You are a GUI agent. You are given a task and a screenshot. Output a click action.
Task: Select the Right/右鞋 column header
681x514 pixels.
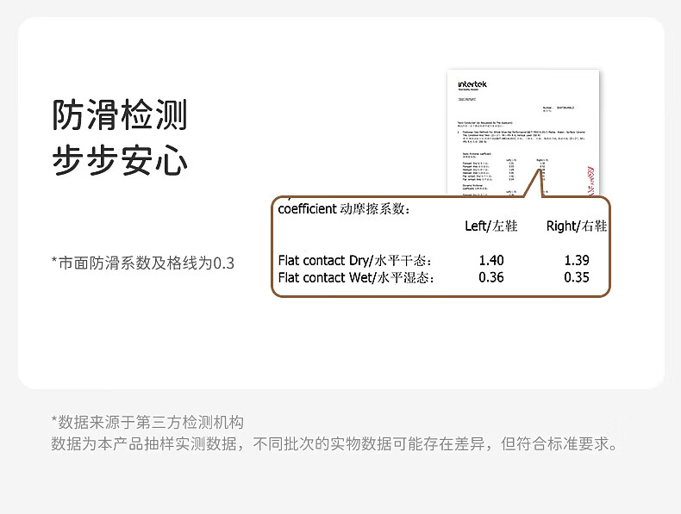(577, 226)
